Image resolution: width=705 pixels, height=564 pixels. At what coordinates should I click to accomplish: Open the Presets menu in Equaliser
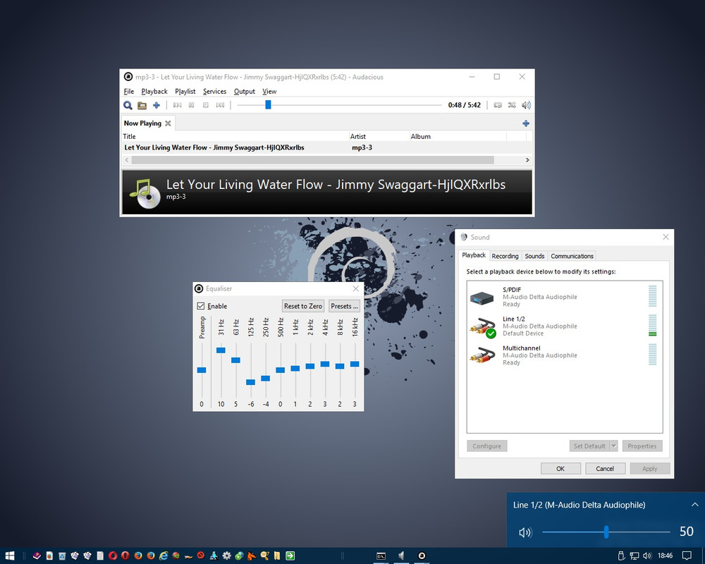click(x=345, y=306)
